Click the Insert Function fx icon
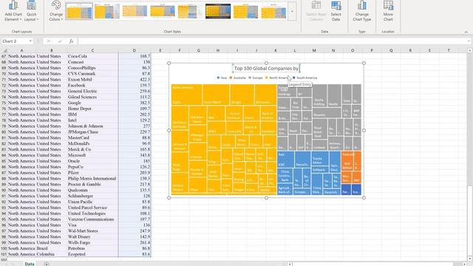 click(x=71, y=41)
